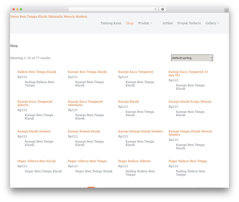Open product titled exactly Kanopi Klasik Modern
239x202 pixels.
[34, 131]
